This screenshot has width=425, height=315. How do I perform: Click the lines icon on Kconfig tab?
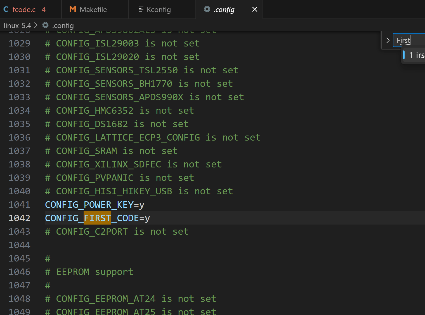tap(141, 9)
